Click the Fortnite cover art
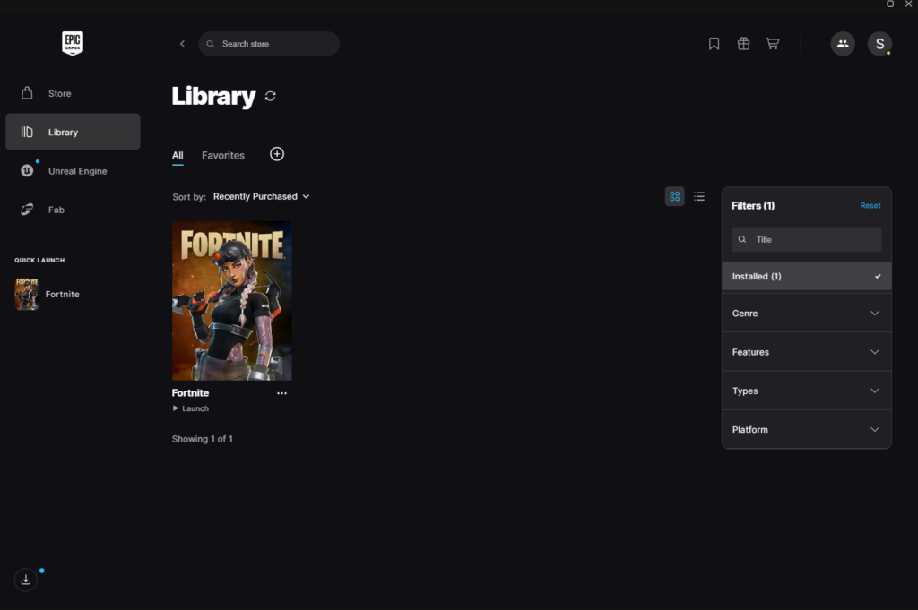 coord(232,301)
